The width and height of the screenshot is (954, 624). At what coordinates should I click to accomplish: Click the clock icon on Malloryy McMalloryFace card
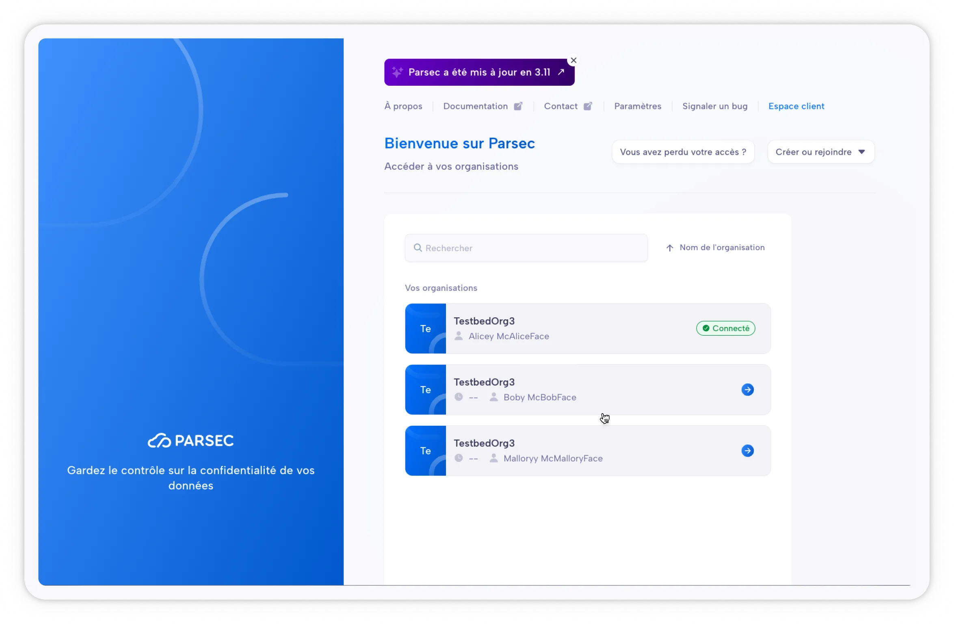tap(459, 458)
